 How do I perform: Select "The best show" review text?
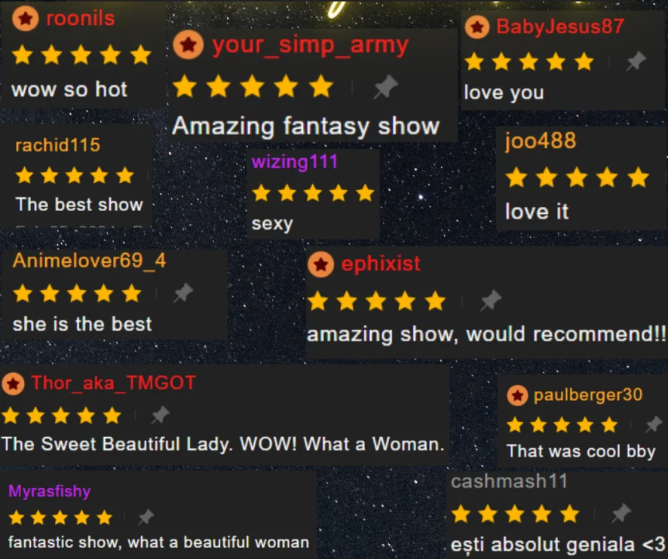79,204
